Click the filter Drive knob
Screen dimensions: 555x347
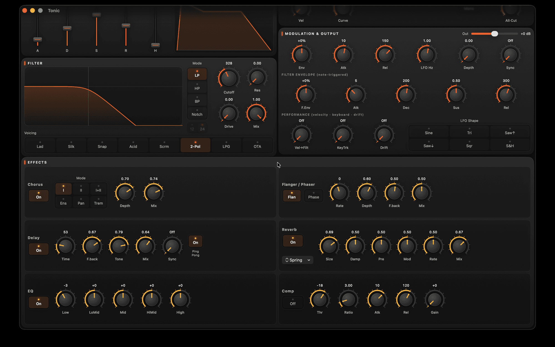pos(229,114)
